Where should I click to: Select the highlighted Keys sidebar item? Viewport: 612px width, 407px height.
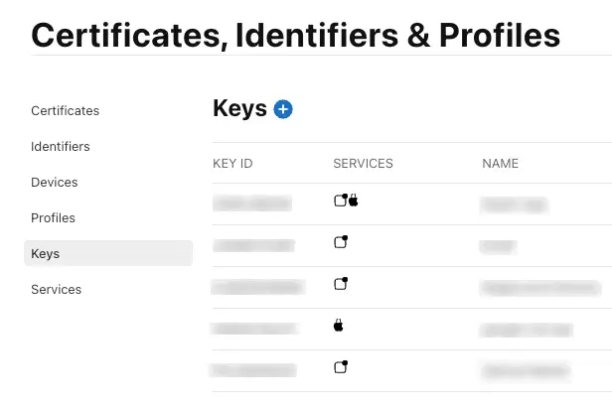click(46, 253)
